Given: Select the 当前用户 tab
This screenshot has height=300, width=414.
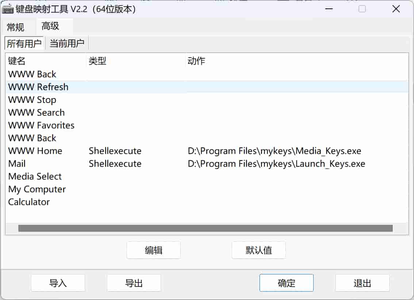Looking at the screenshot, I should click(67, 43).
